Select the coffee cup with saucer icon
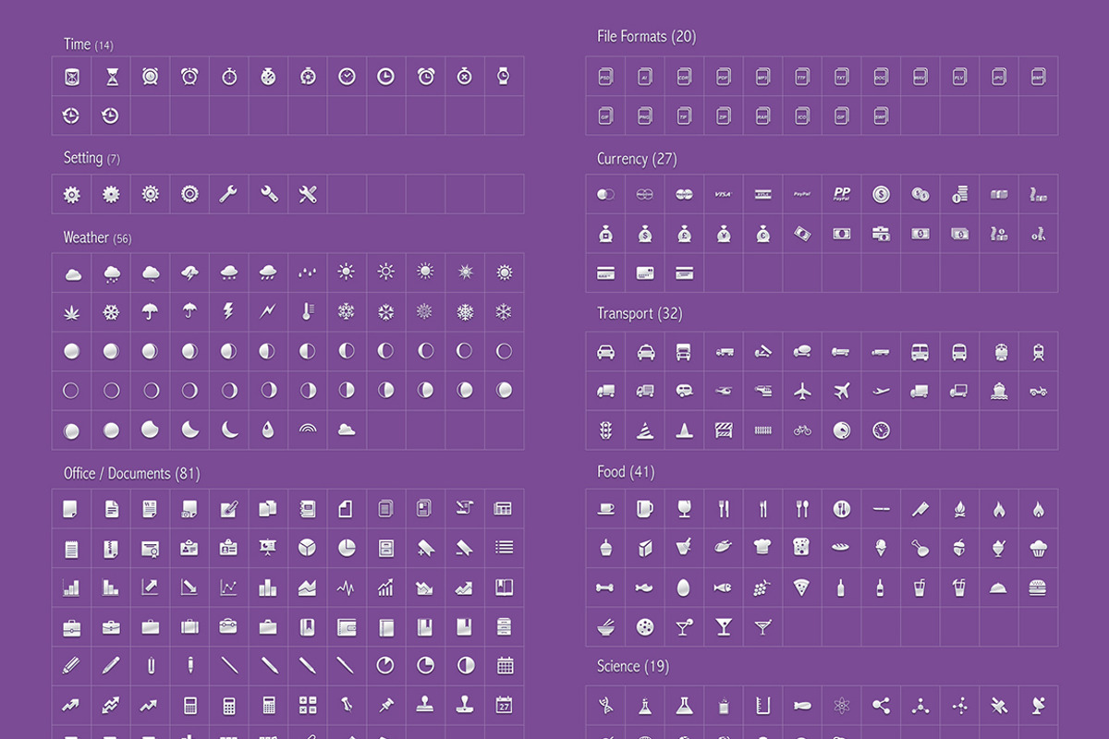The image size is (1109, 739). pos(605,508)
